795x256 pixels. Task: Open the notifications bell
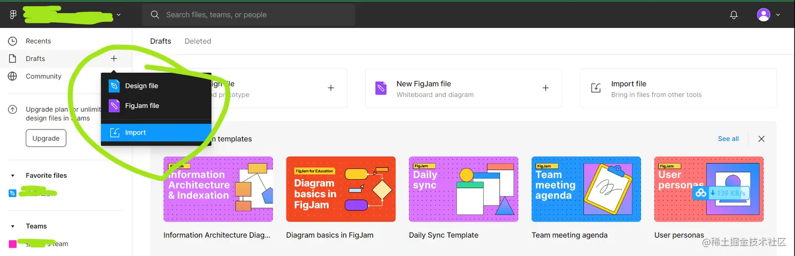click(734, 15)
